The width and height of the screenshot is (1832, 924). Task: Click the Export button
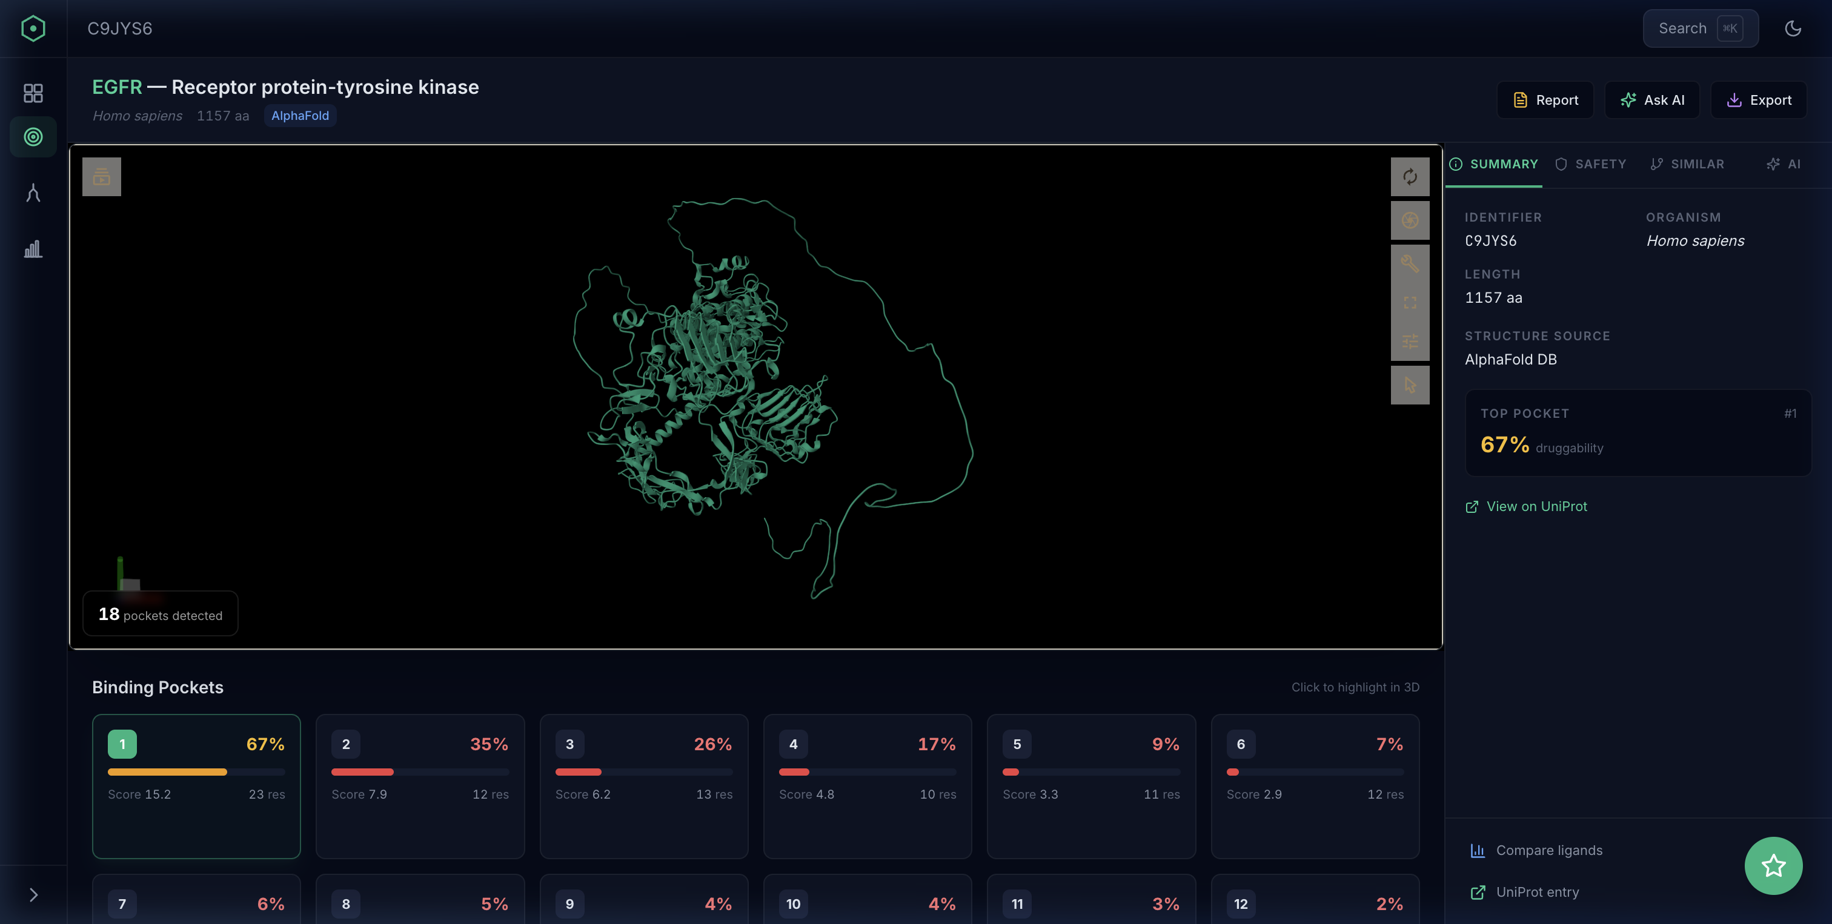[1758, 101]
